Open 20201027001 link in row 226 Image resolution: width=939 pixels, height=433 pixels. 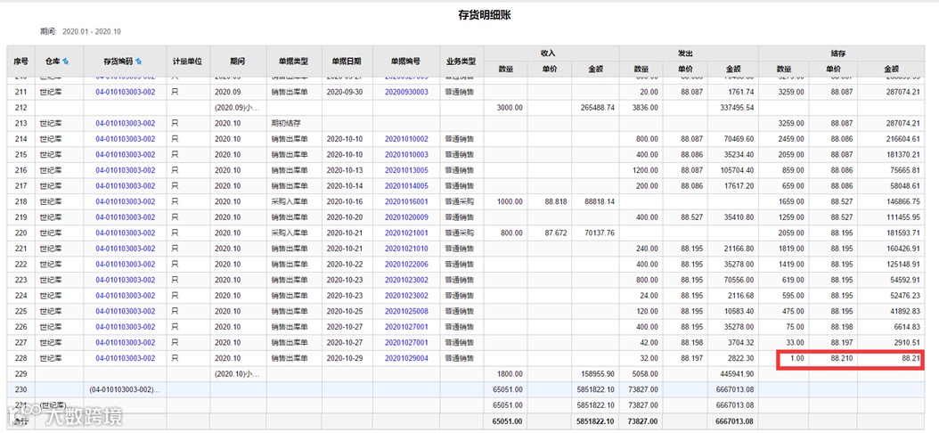coord(406,327)
